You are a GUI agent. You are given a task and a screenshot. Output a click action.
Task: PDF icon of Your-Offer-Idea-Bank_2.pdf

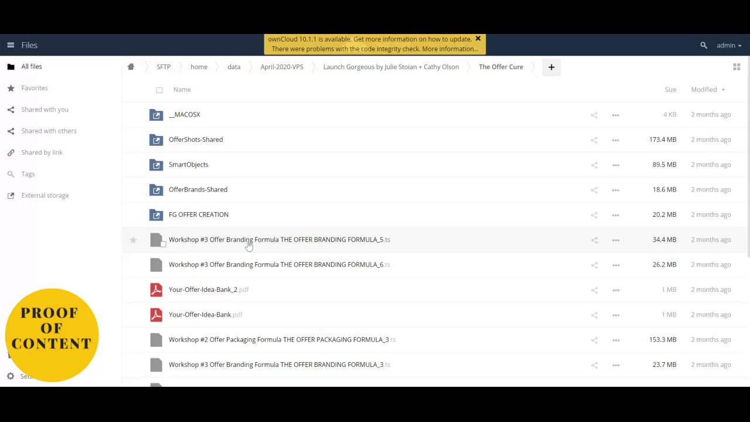click(x=156, y=290)
